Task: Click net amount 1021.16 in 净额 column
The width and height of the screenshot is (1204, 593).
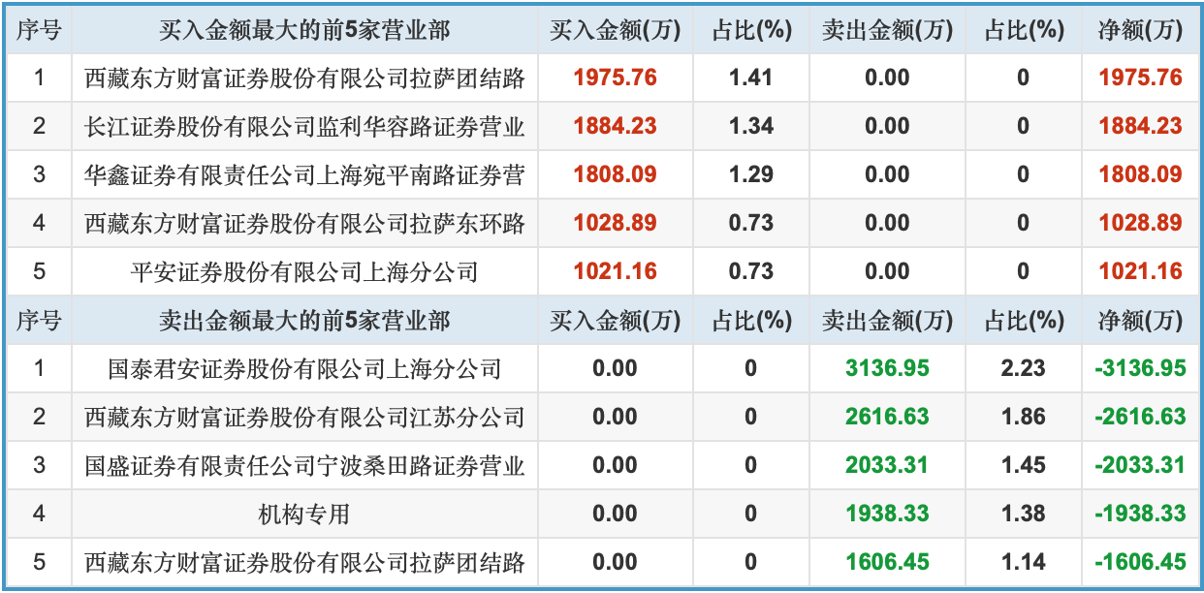Action: pyautogui.click(x=1141, y=271)
